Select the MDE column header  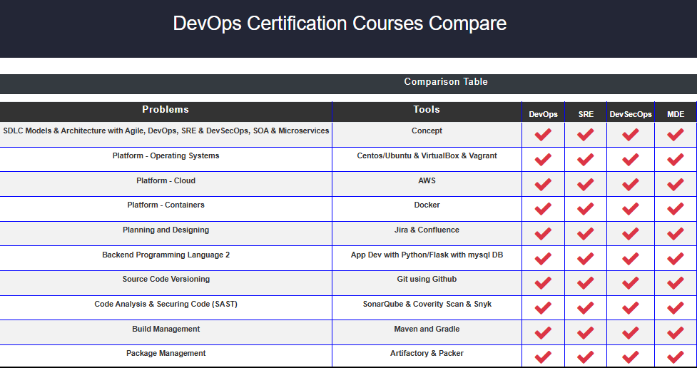pyautogui.click(x=675, y=114)
